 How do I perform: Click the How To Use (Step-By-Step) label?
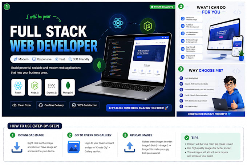[35, 126]
